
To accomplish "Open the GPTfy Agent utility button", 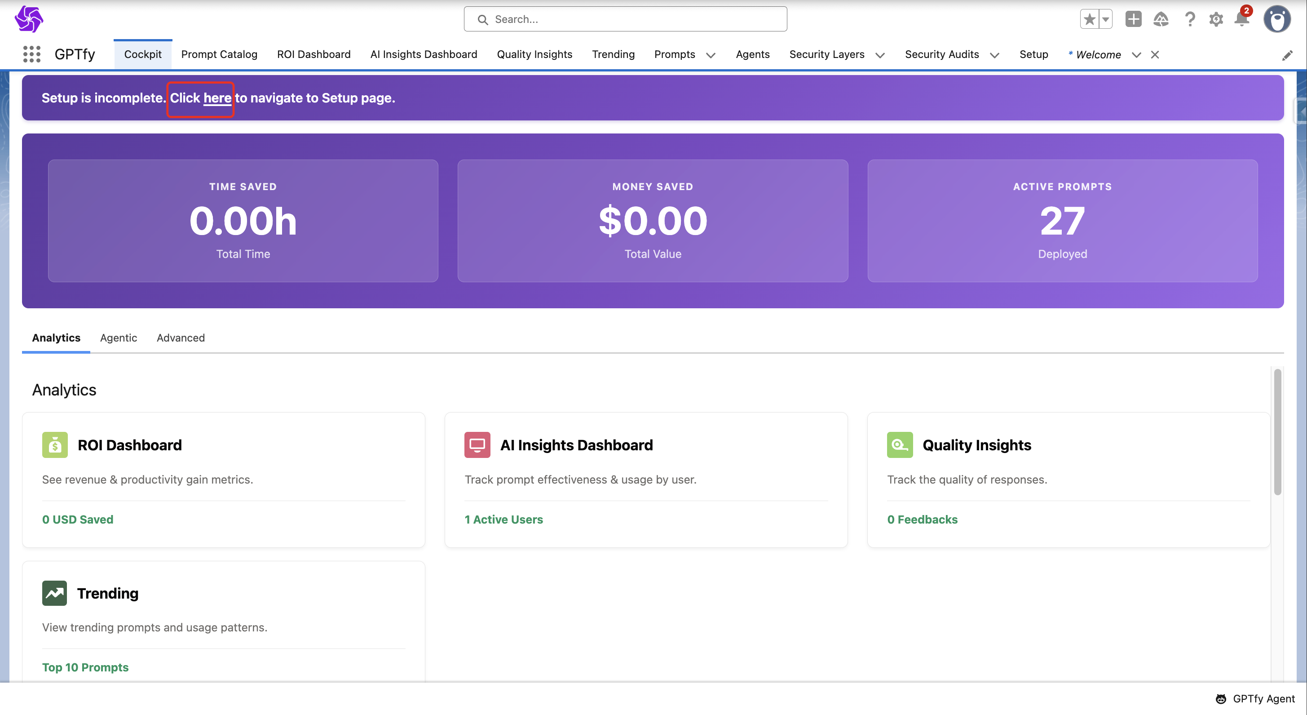I will (1255, 698).
